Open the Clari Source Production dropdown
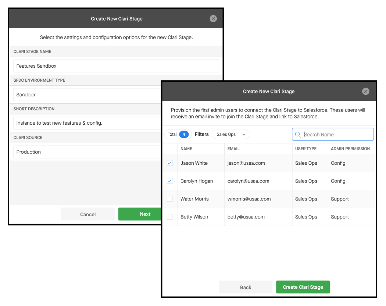Image resolution: width=386 pixels, height=306 pixels. coord(87,152)
